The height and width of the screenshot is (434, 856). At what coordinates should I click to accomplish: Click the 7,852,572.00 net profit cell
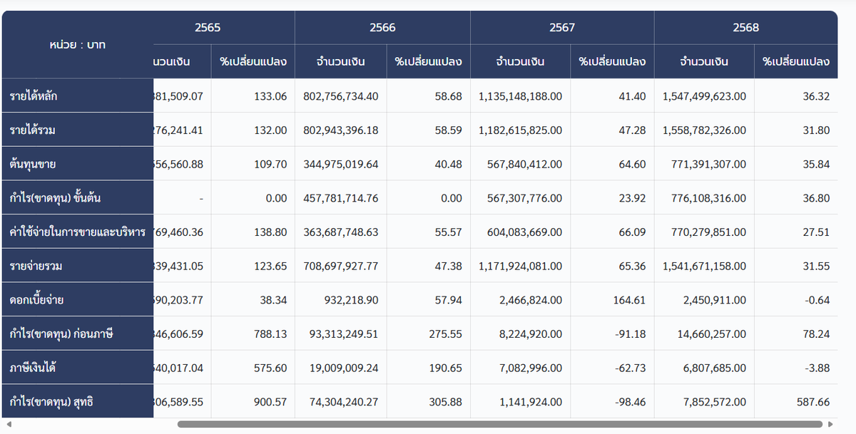[705, 402]
